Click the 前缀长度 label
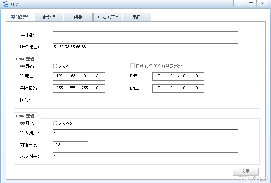Image resolution: width=271 pixels, height=183 pixels. coord(29,145)
